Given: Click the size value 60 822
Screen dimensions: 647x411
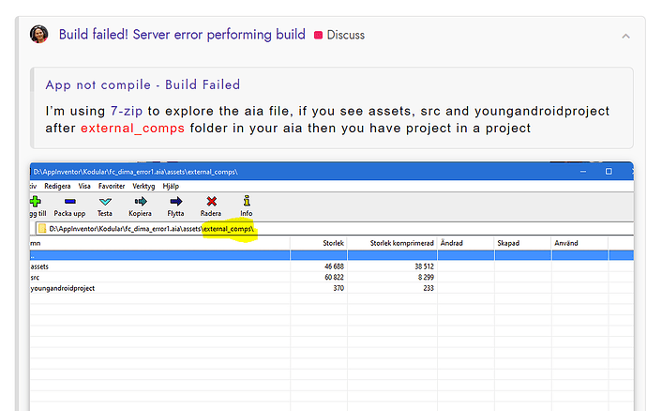Looking at the screenshot, I should pos(334,277).
